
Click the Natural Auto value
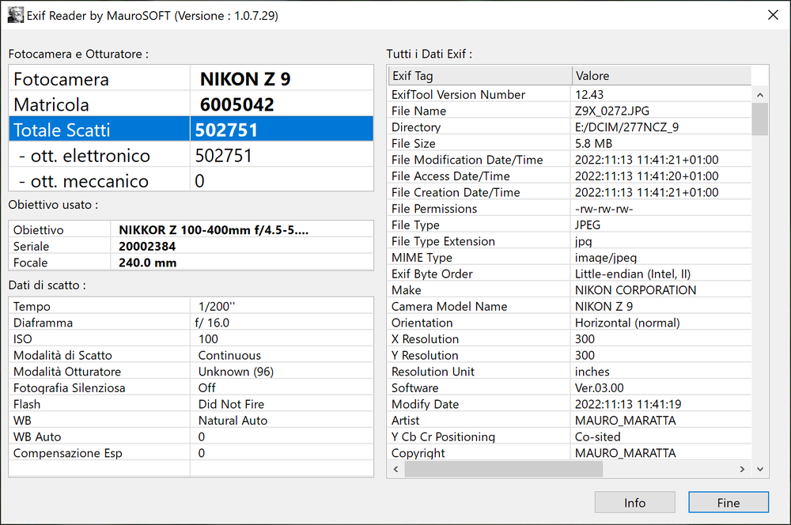tap(233, 420)
